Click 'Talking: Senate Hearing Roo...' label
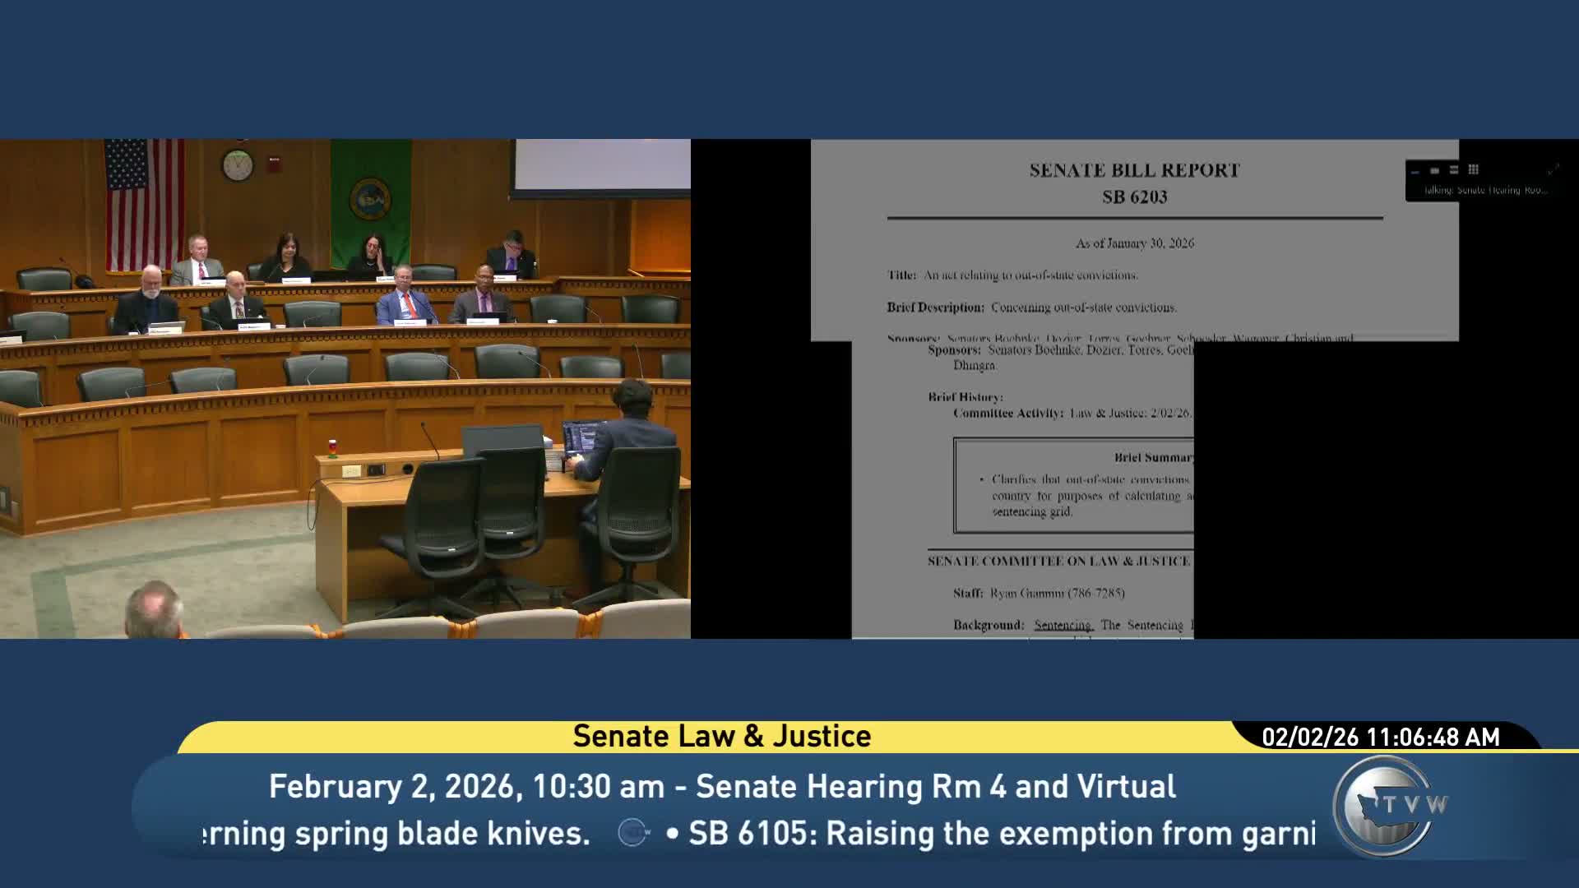 point(1485,191)
